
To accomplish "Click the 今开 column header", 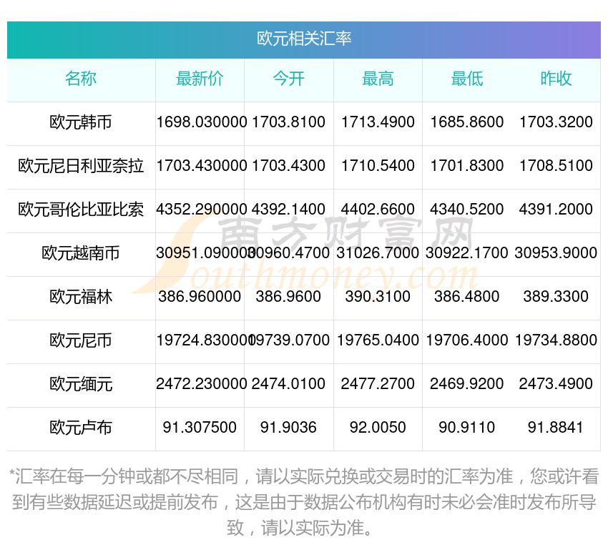I will pyautogui.click(x=288, y=79).
